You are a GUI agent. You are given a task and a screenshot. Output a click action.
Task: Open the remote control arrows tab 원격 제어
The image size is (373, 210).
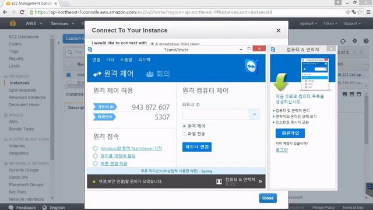tap(113, 74)
